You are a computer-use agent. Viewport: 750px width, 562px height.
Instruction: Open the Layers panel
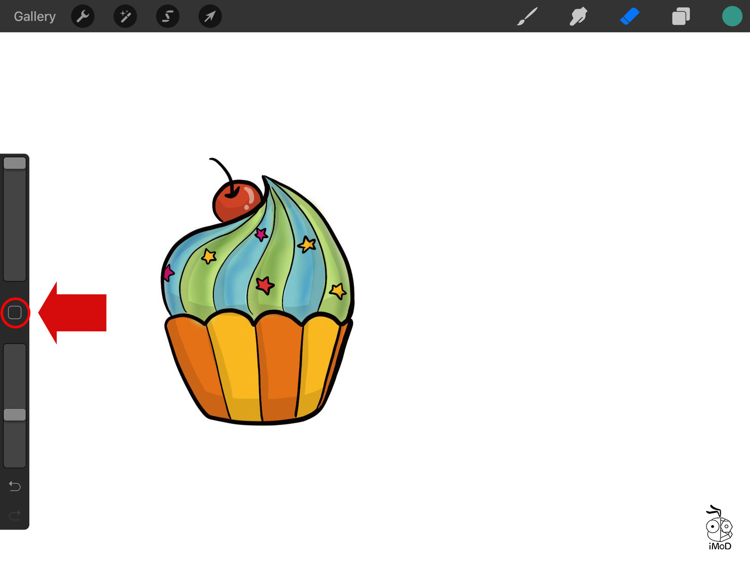[x=681, y=16]
